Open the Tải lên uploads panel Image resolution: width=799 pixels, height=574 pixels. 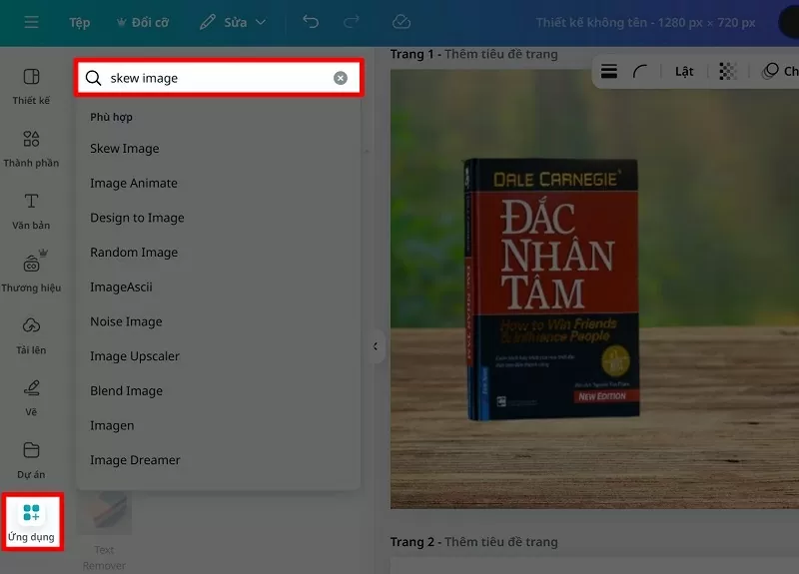31,335
